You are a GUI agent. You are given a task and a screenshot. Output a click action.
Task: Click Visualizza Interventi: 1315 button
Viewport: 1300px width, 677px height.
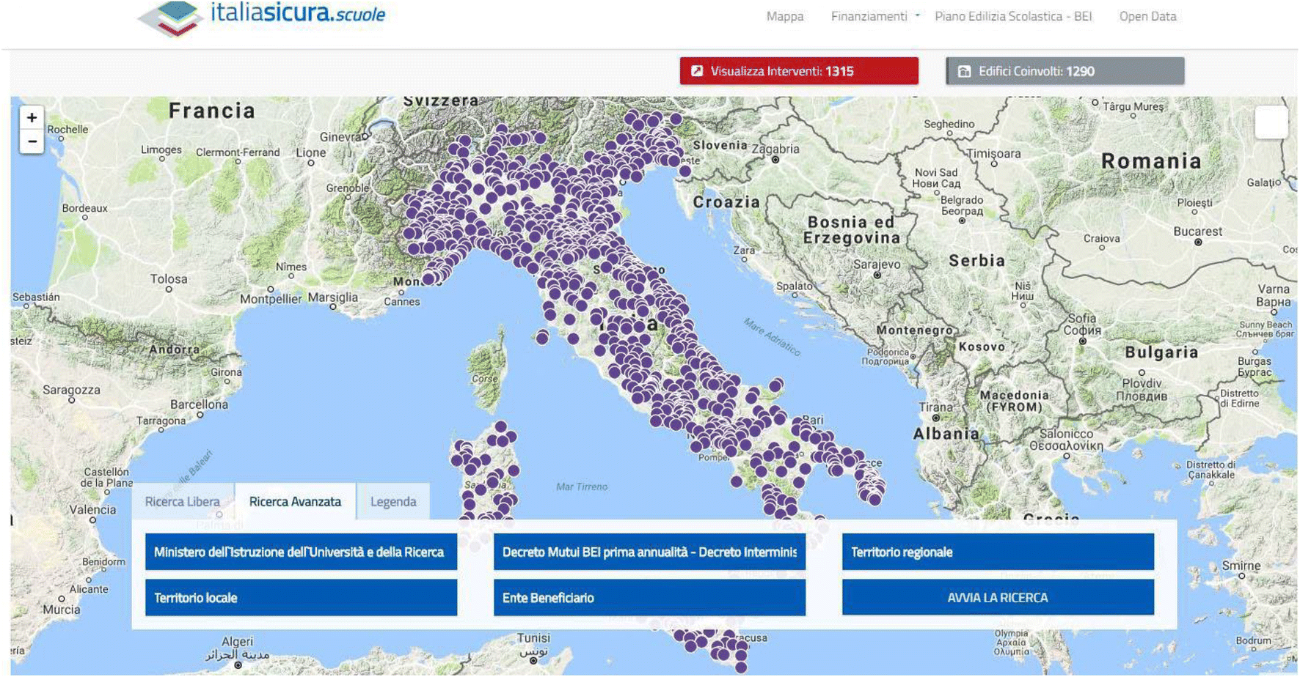(799, 71)
